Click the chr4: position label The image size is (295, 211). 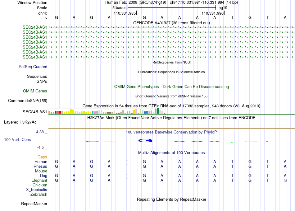coord(43,13)
